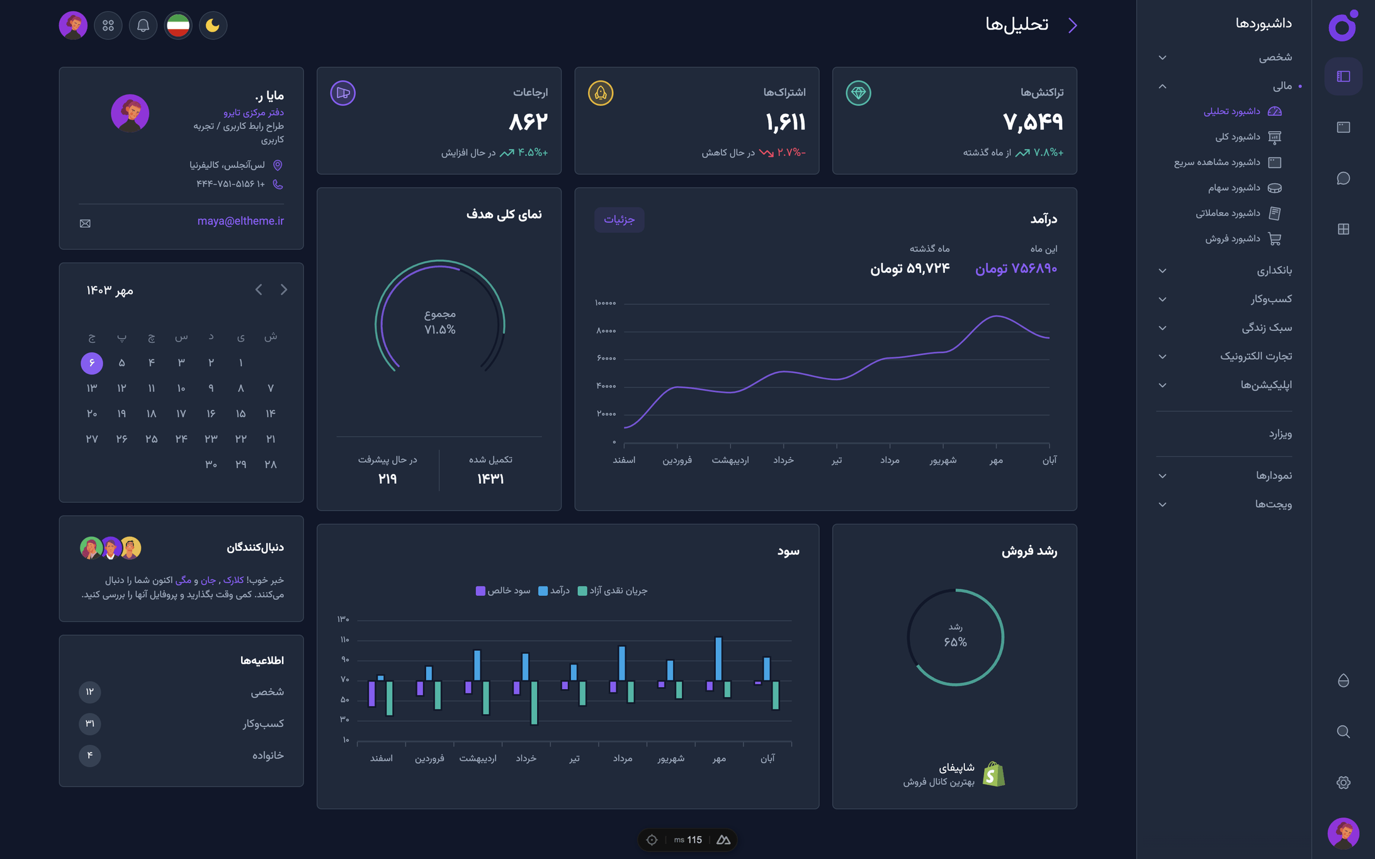Go to next month in calendar
The height and width of the screenshot is (859, 1375).
click(x=259, y=289)
